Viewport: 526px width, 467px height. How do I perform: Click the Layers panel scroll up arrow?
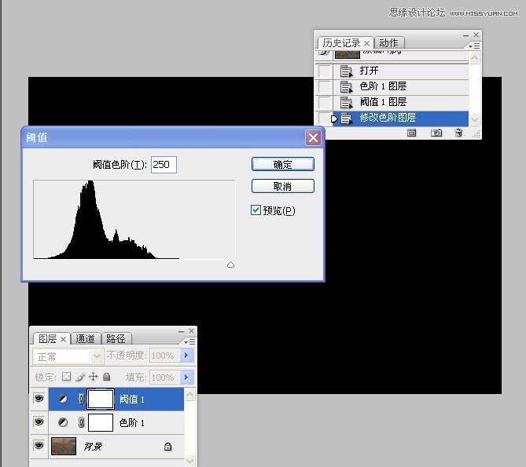coord(189,395)
